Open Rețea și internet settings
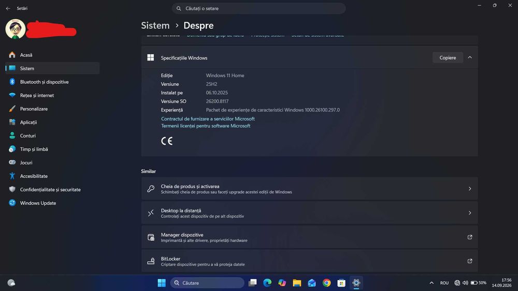Viewport: 518px width, 291px height. tap(52, 95)
